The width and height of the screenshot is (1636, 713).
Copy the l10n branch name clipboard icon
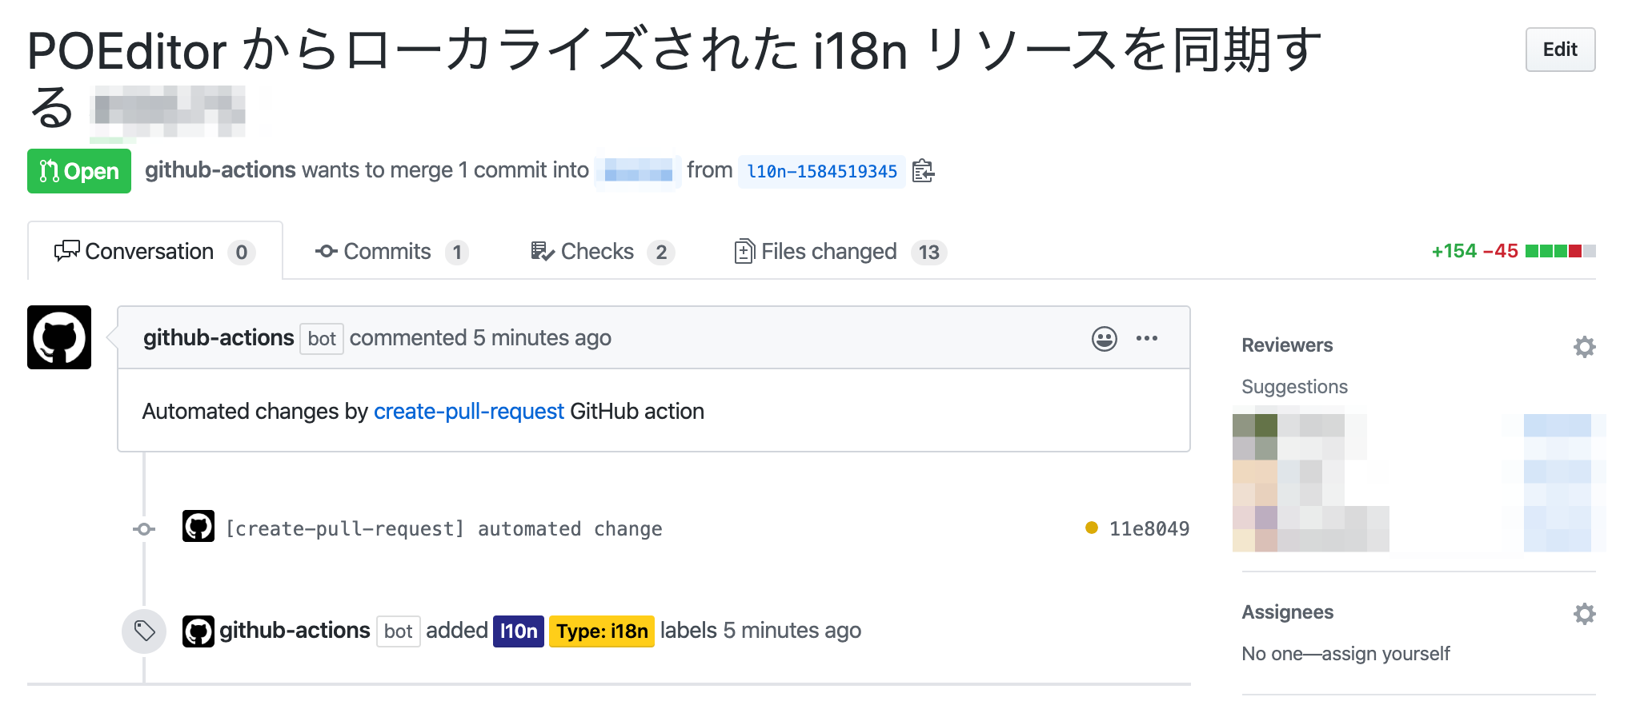[923, 171]
